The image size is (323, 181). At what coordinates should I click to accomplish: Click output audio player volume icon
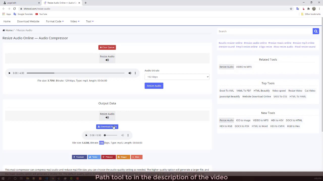pyautogui.click(x=122, y=135)
